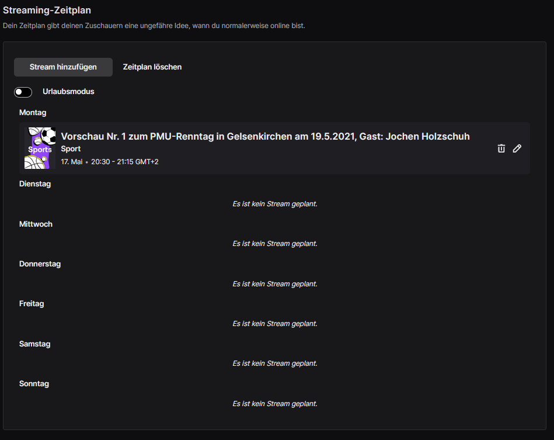Click the Urlaubsmodus label text
The height and width of the screenshot is (440, 554).
pos(68,92)
